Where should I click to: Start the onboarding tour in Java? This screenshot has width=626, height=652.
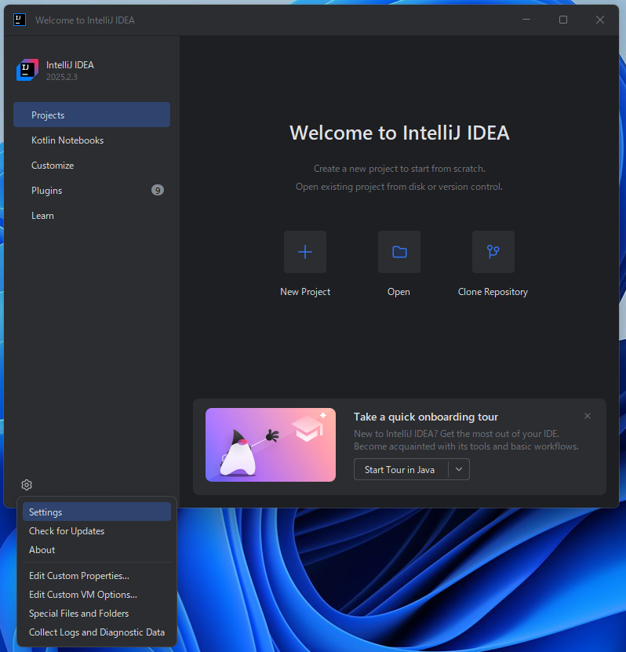[400, 469]
